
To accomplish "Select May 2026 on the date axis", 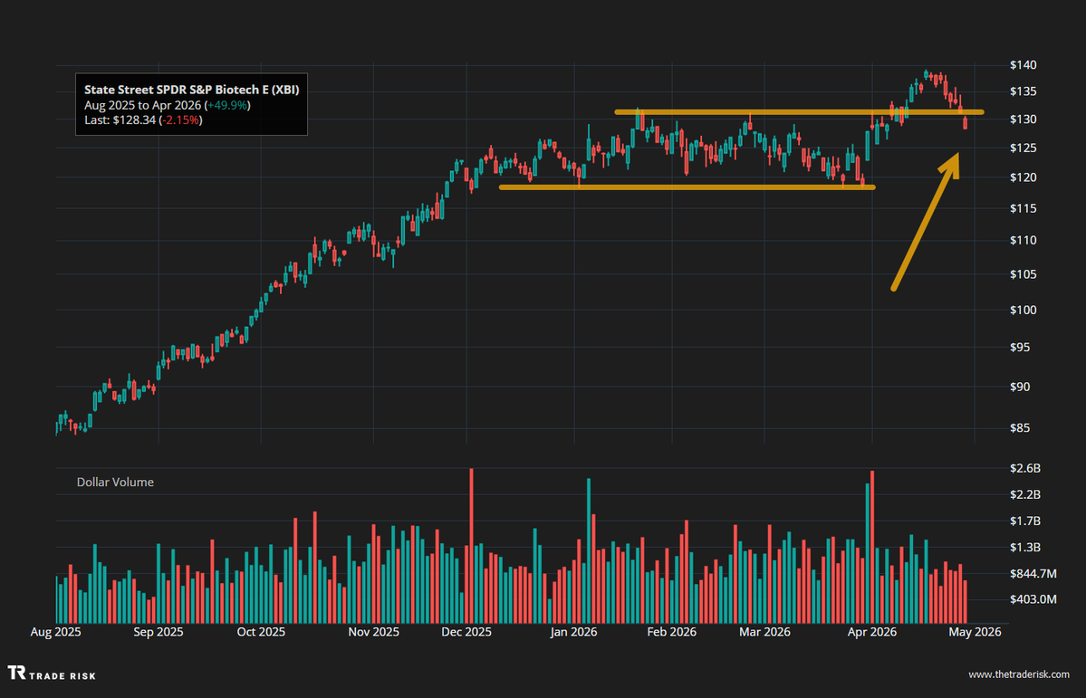I will [x=975, y=632].
